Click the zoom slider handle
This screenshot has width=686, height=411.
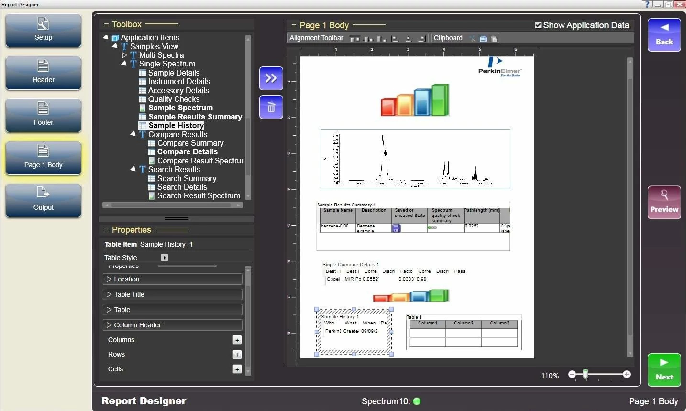point(585,374)
